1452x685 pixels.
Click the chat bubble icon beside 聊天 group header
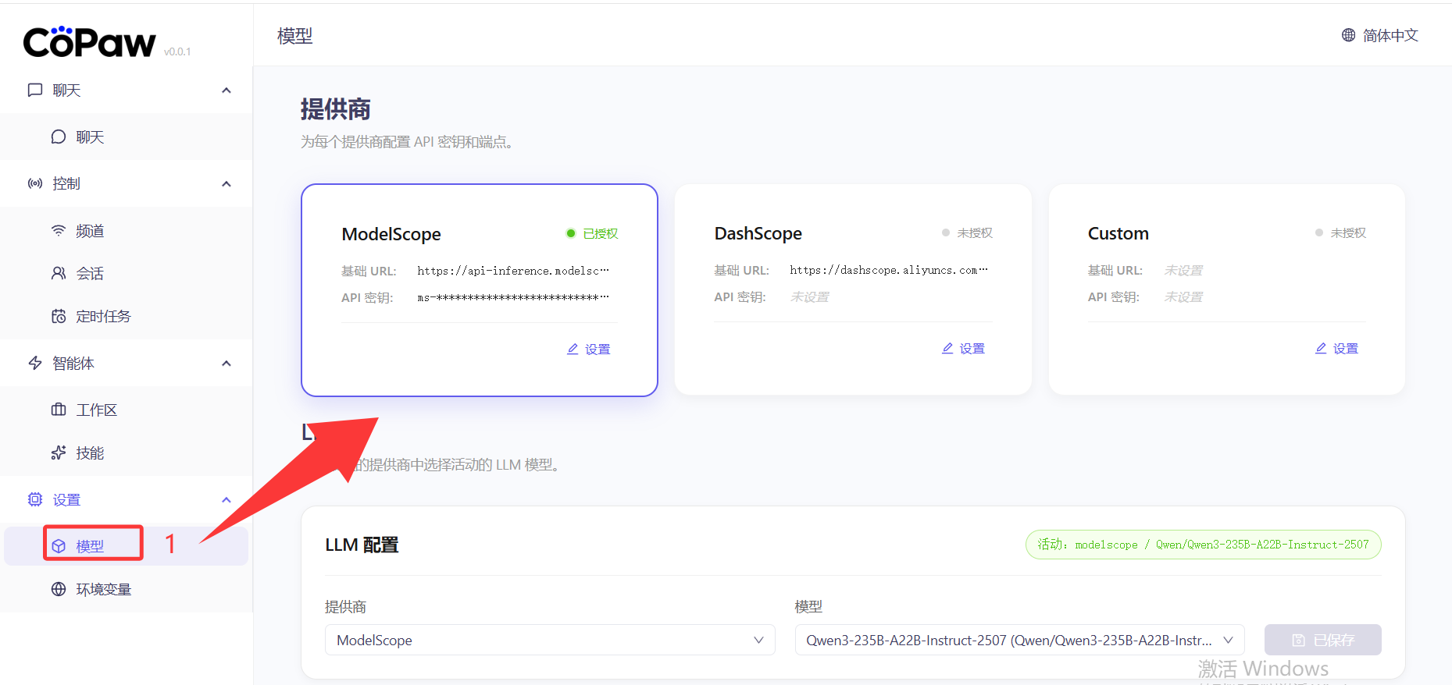pos(35,90)
